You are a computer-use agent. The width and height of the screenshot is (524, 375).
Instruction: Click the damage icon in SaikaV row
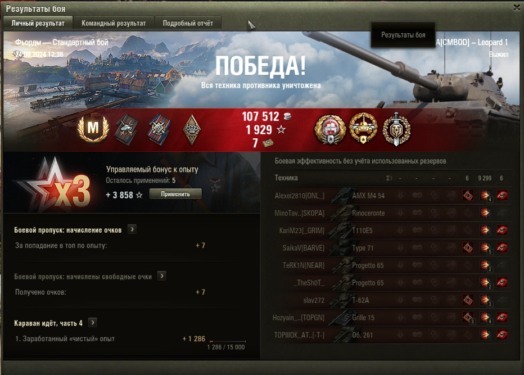tap(485, 248)
